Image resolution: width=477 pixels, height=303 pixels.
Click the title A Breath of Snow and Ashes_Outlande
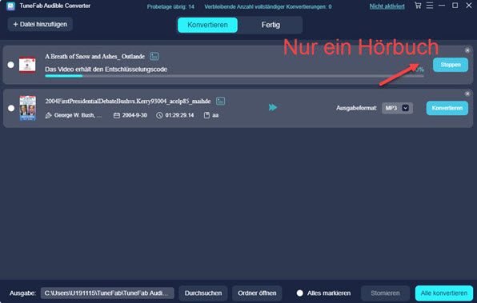(x=95, y=56)
